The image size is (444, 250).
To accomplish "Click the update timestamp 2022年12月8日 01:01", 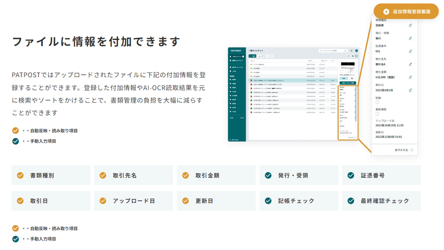I will coord(389,137).
